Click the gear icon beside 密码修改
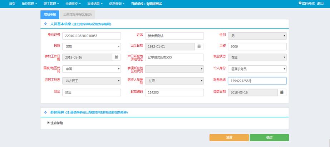This screenshot has width=330, height=147. tap(300, 3)
